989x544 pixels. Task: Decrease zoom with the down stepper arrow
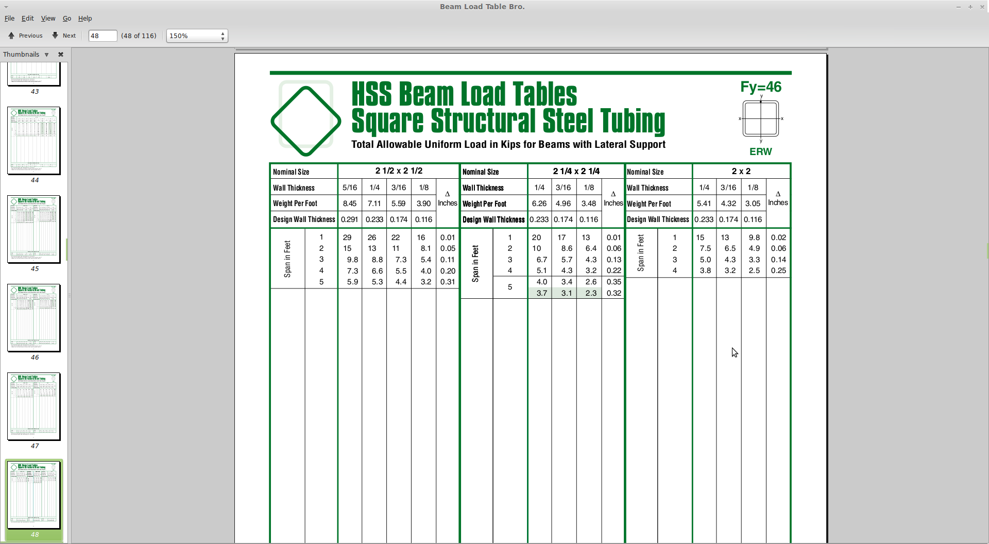coord(223,39)
